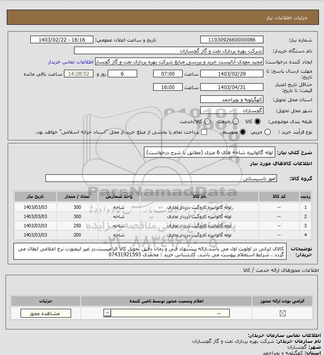Click product name in row 2
Viewport: 324px width, 355px height.
pos(199,216)
